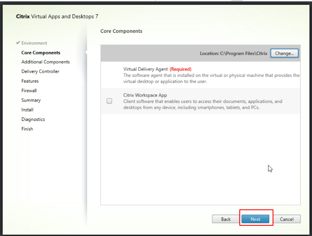Open the Firewall step
Screen dimensions: 312x236
(x=29, y=91)
